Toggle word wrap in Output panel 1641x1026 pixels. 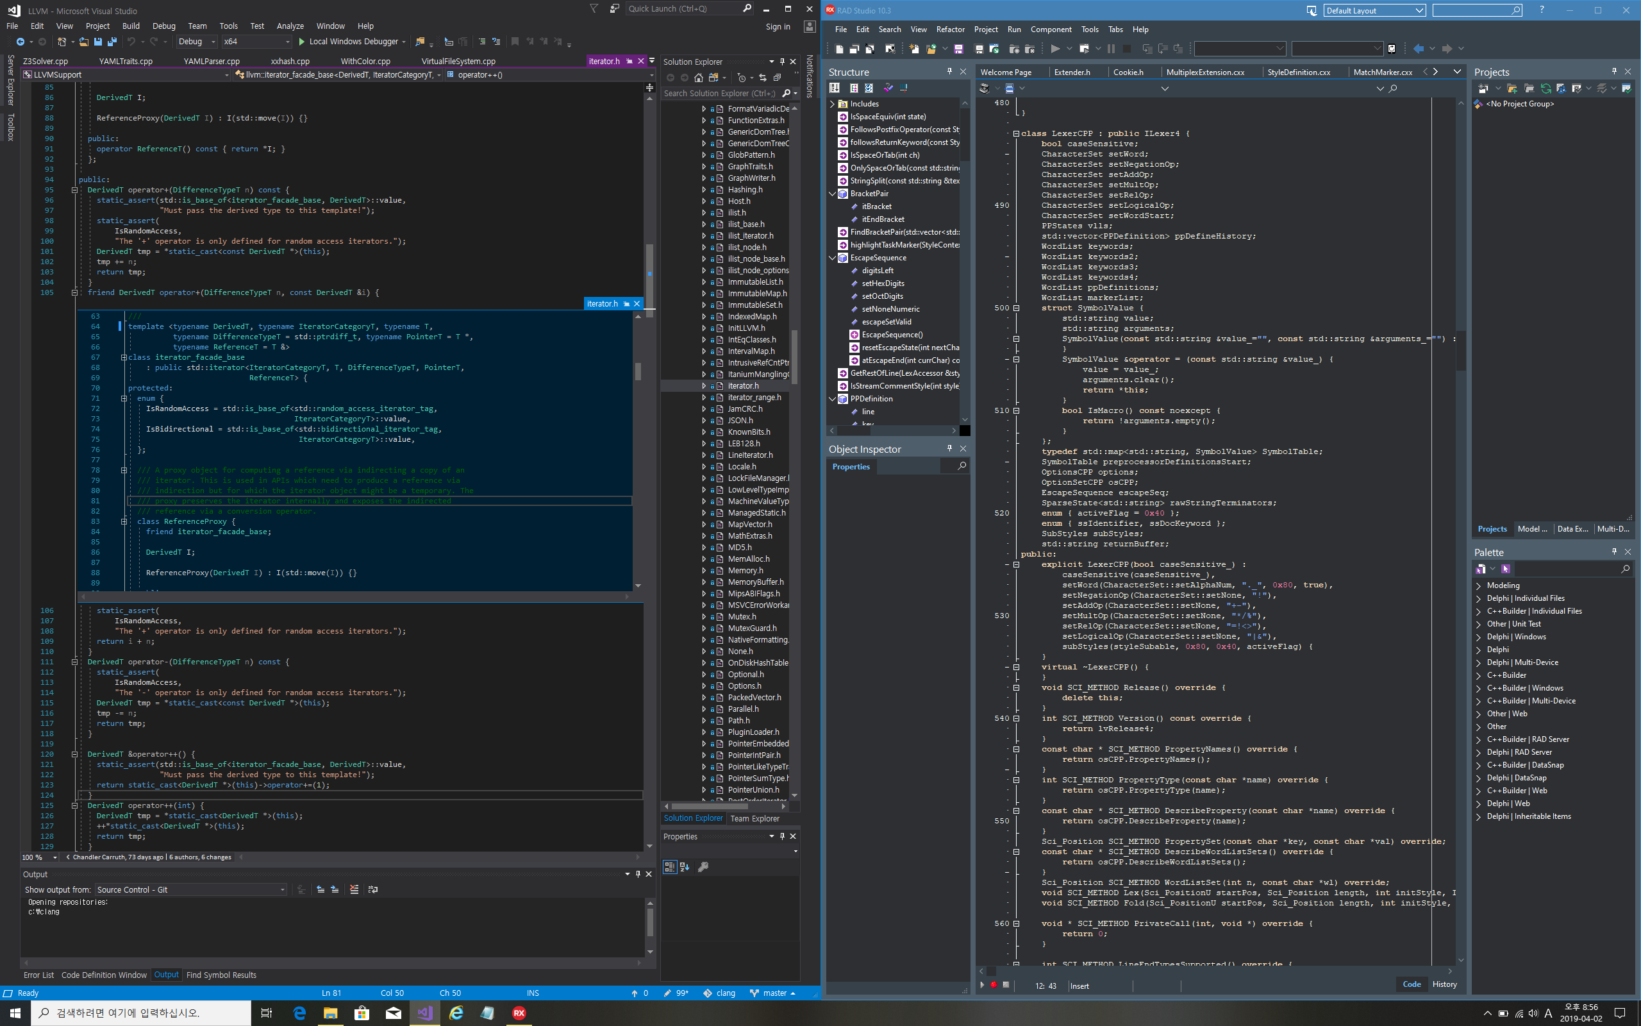pyautogui.click(x=372, y=889)
